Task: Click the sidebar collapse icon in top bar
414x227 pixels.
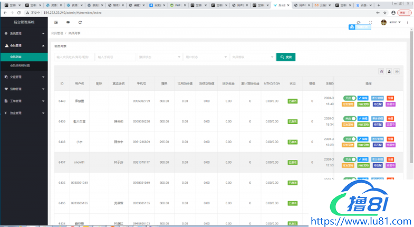Action: (x=56, y=23)
